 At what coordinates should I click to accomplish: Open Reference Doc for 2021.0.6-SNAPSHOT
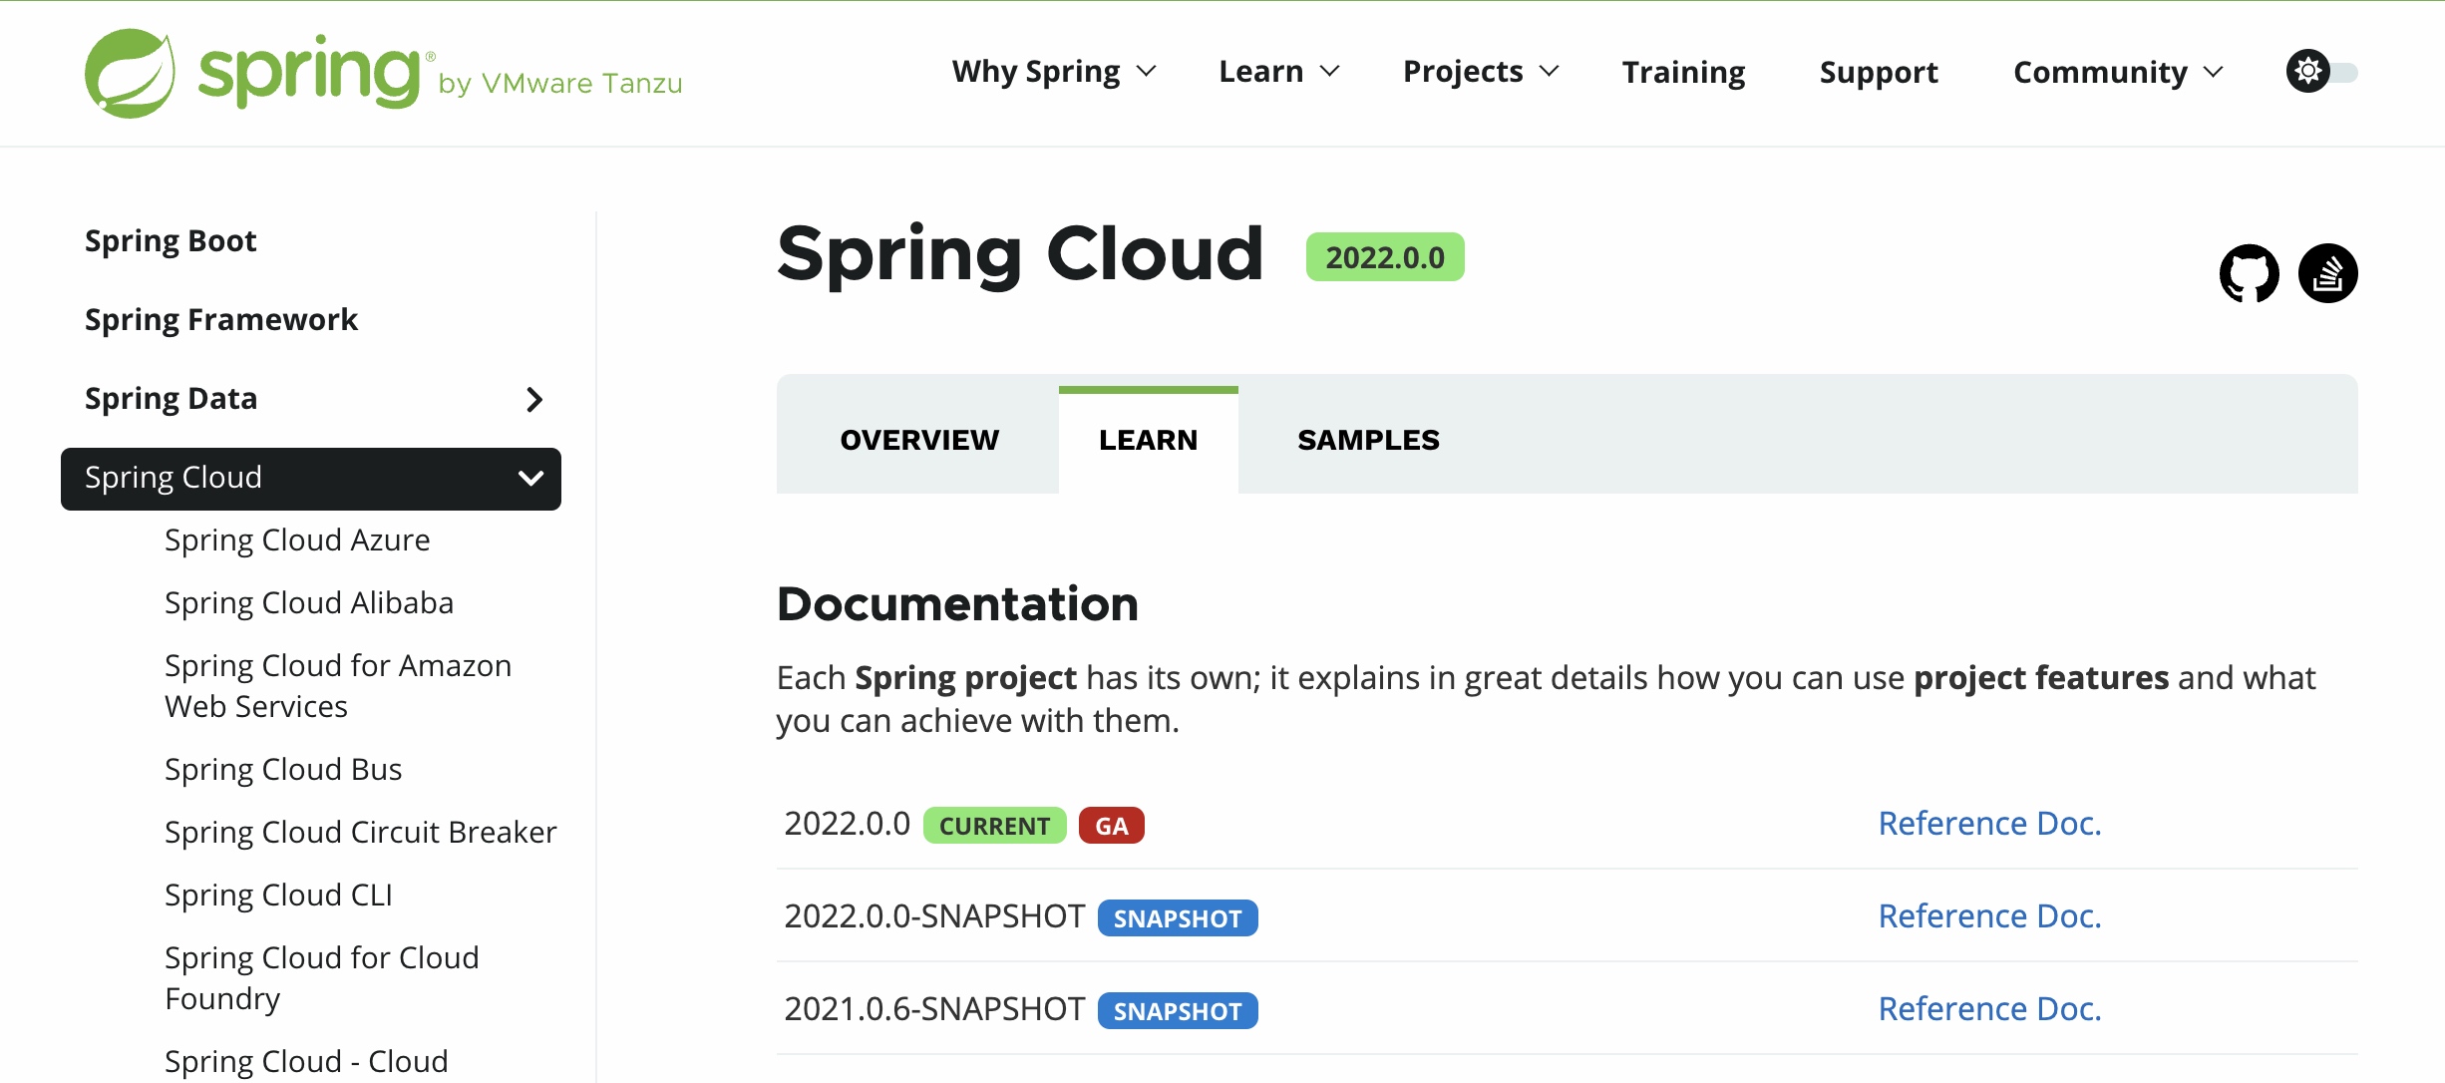pos(1989,1009)
